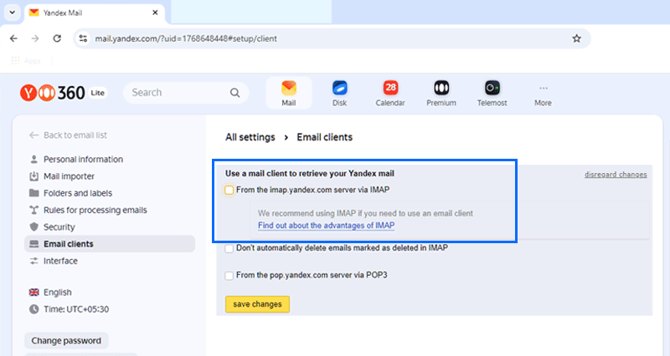Go back in the browser
670x356 pixels.
[13, 38]
